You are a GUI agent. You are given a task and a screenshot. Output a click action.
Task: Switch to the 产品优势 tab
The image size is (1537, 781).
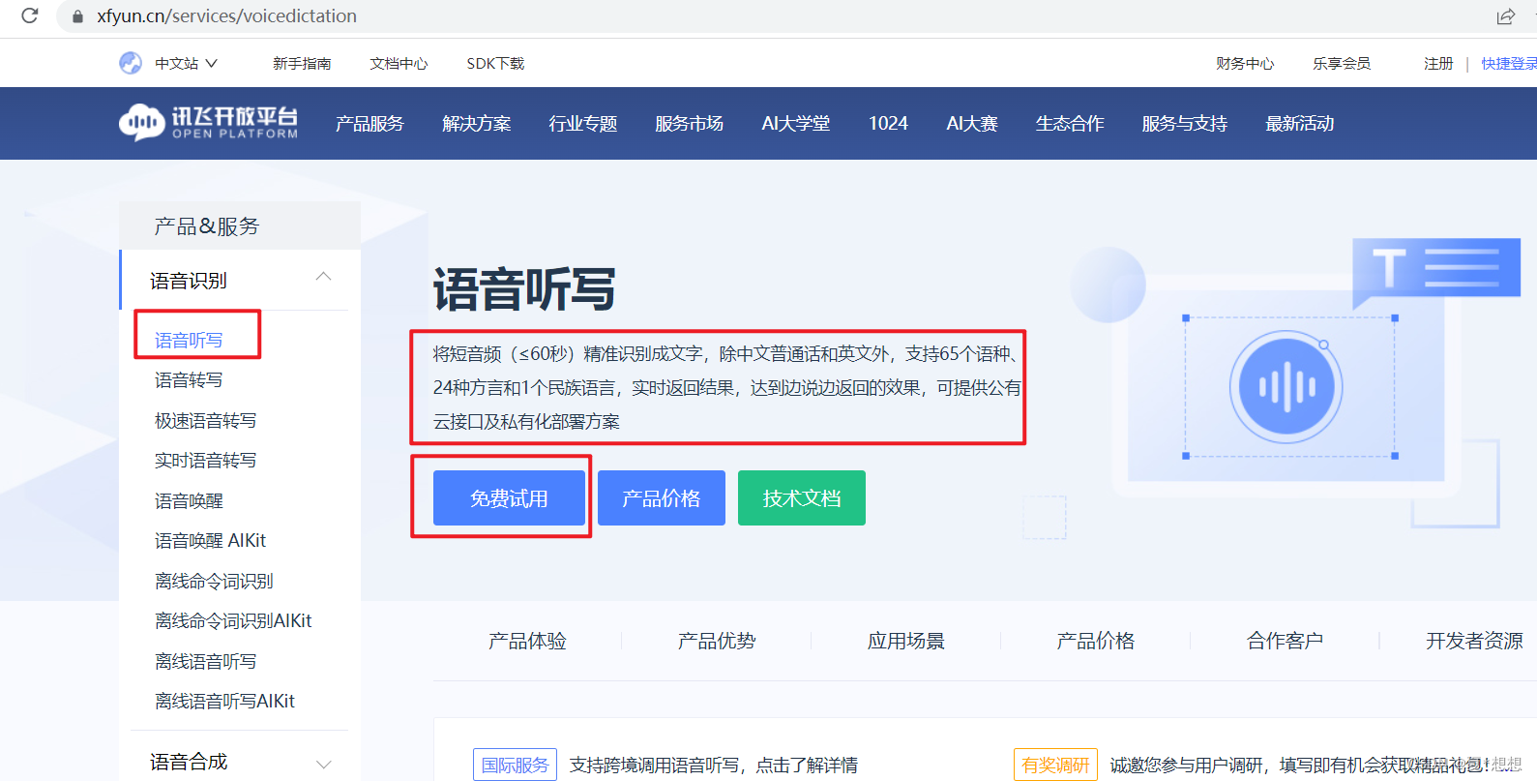[717, 641]
